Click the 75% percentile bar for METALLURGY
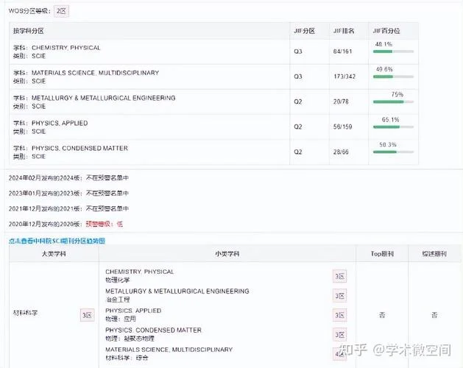Image resolution: width=463 pixels, height=368 pixels. pyautogui.click(x=393, y=102)
